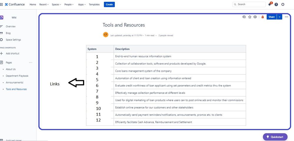Click the Share button
Viewport: 294px width, 141px height.
(272, 17)
